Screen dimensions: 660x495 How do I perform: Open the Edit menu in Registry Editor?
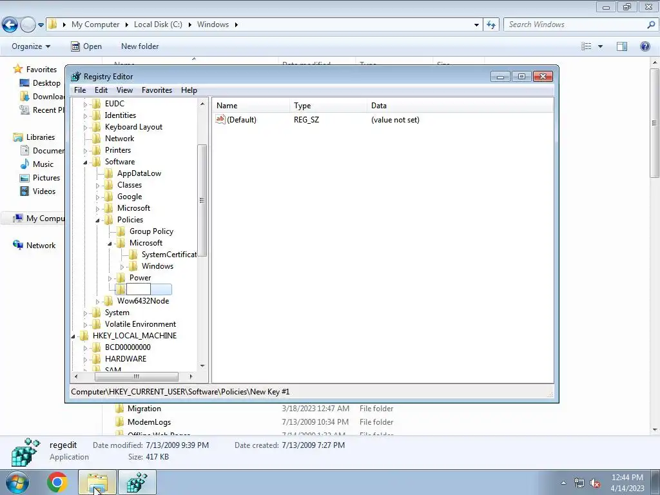(x=101, y=90)
